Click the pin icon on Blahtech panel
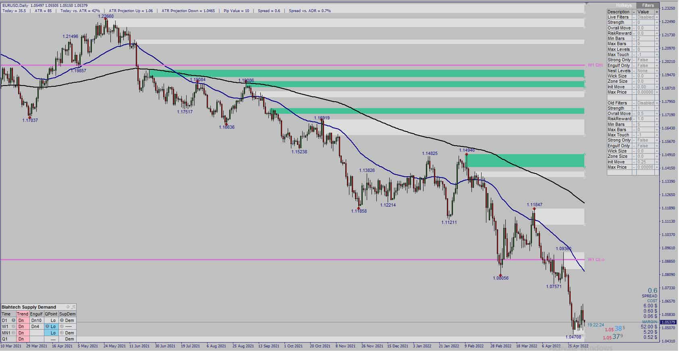Viewport: 679px width, 351px height. point(68,307)
